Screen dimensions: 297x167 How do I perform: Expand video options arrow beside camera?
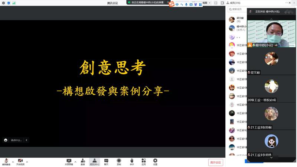point(27,162)
